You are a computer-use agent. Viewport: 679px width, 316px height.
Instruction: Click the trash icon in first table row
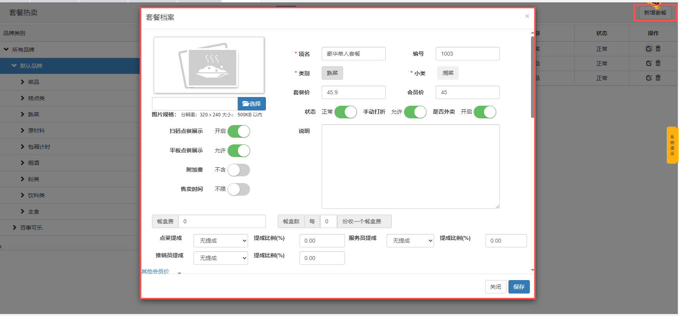tap(658, 49)
